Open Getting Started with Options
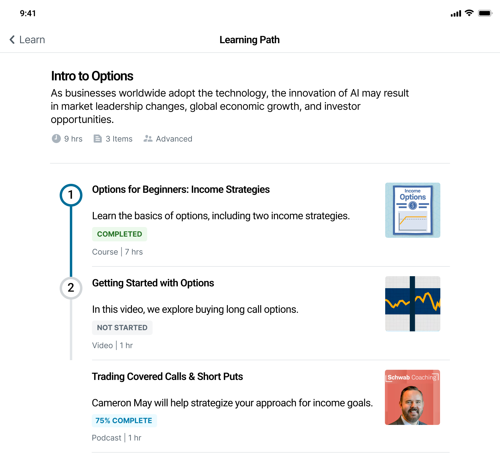 click(x=153, y=283)
